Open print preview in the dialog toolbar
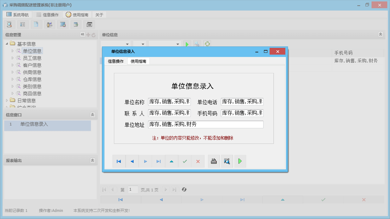This screenshot has width=390, height=219. pos(227,161)
